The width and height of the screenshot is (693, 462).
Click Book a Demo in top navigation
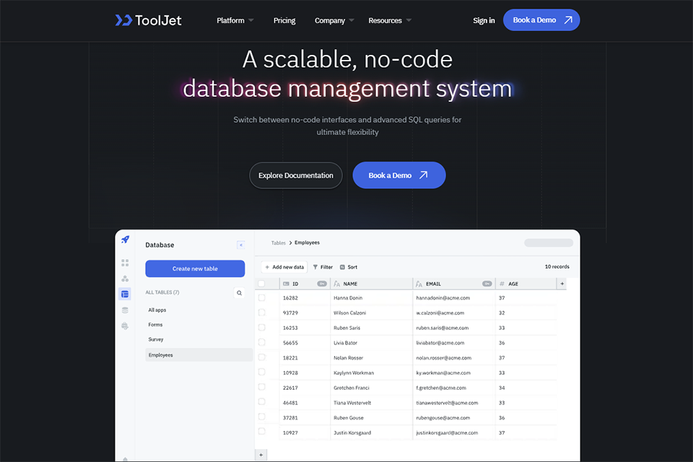tap(541, 20)
